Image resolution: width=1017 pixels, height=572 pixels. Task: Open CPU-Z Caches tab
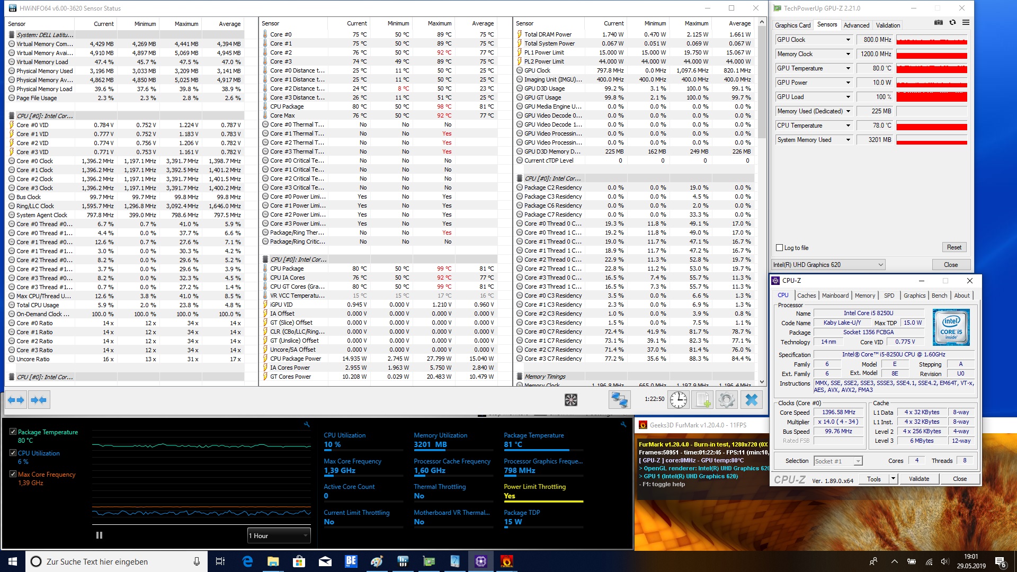click(x=806, y=296)
